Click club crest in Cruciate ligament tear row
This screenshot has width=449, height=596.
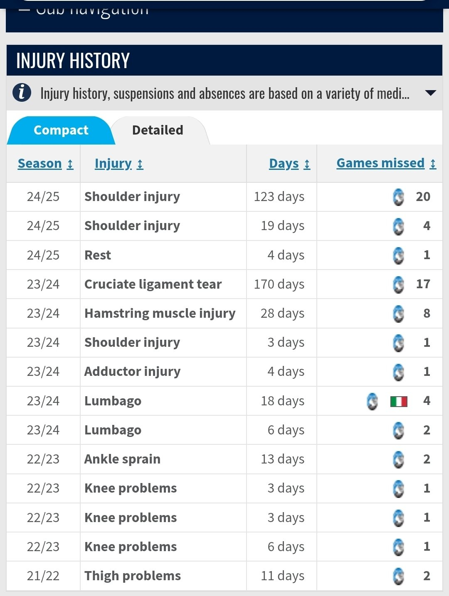coord(398,285)
